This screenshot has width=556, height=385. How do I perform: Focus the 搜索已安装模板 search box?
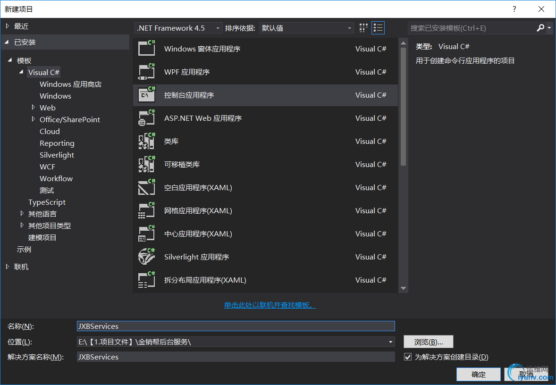click(x=472, y=28)
